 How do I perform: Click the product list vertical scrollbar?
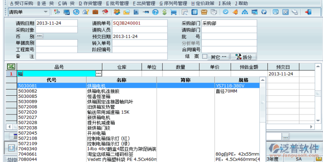pyautogui.click(x=263, y=120)
